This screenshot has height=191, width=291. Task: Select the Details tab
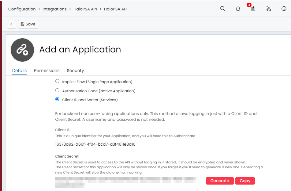[x=19, y=71]
